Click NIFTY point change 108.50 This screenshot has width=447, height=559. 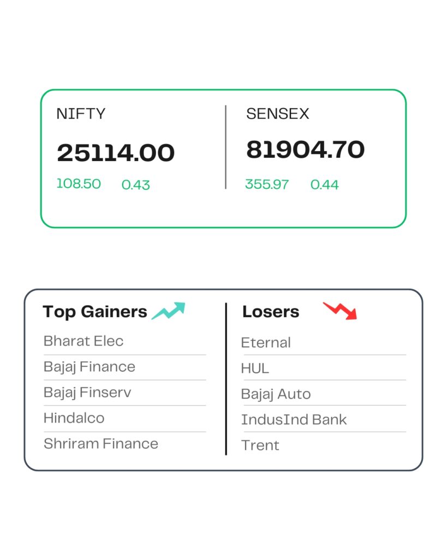79,184
